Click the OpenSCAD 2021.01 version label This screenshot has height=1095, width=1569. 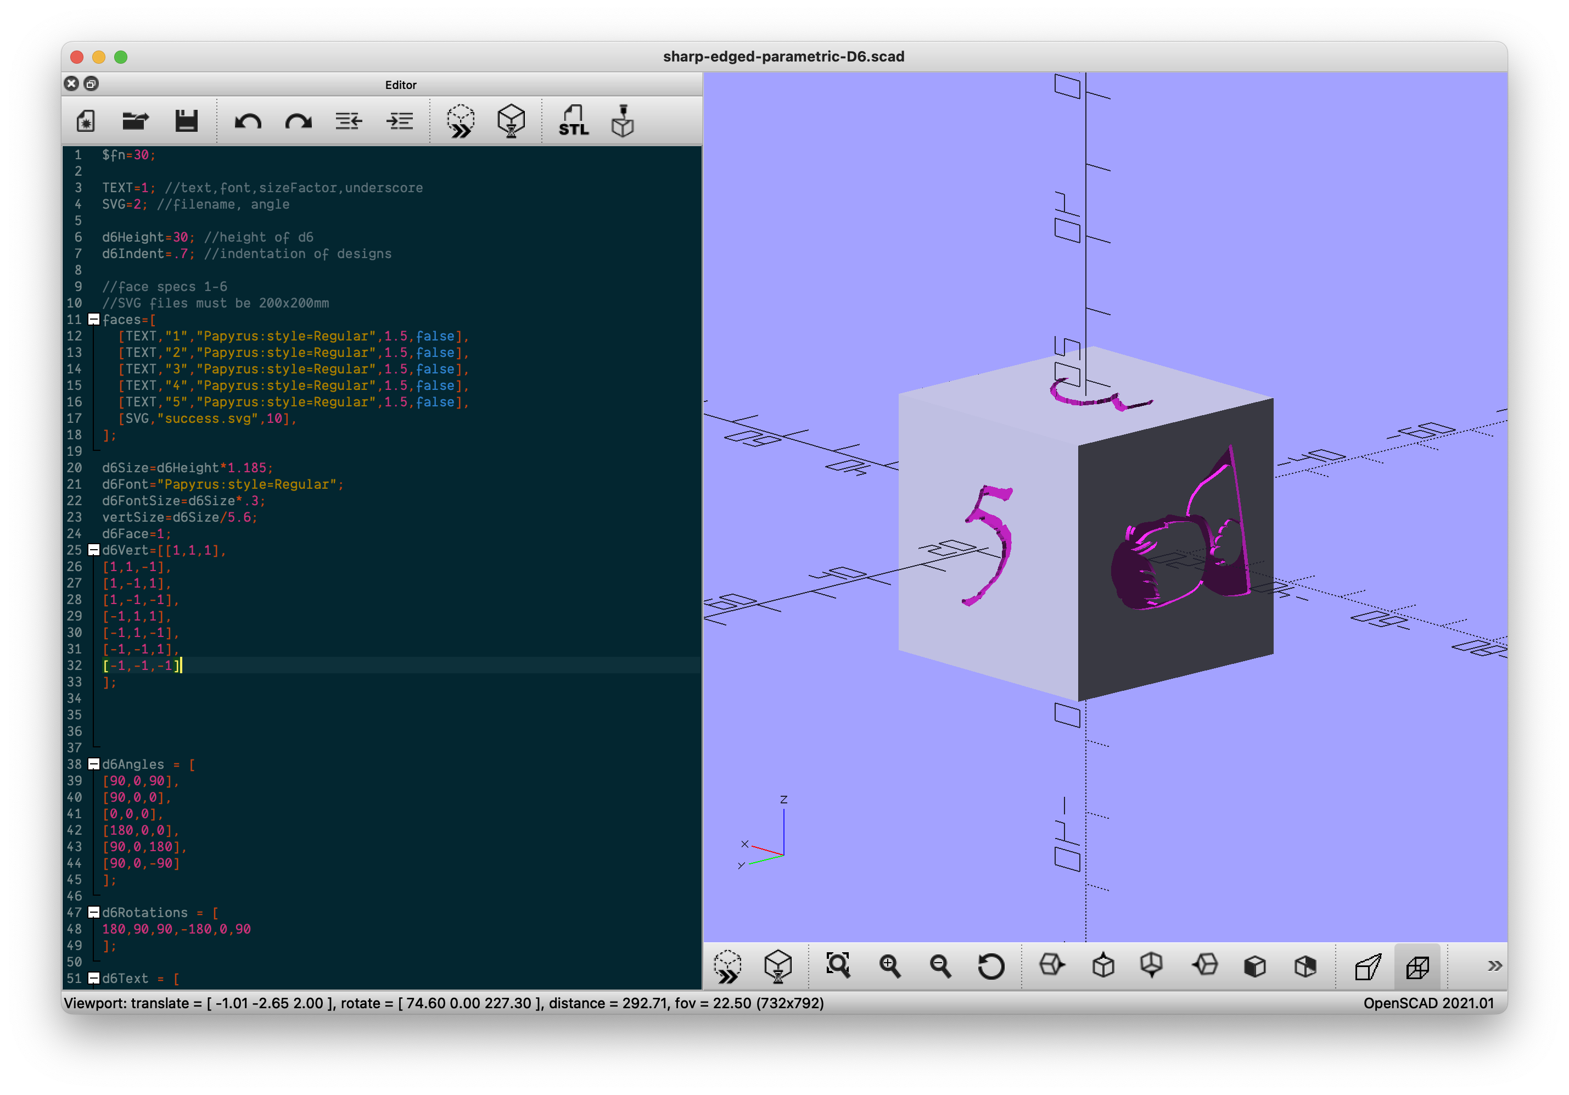1429,1003
